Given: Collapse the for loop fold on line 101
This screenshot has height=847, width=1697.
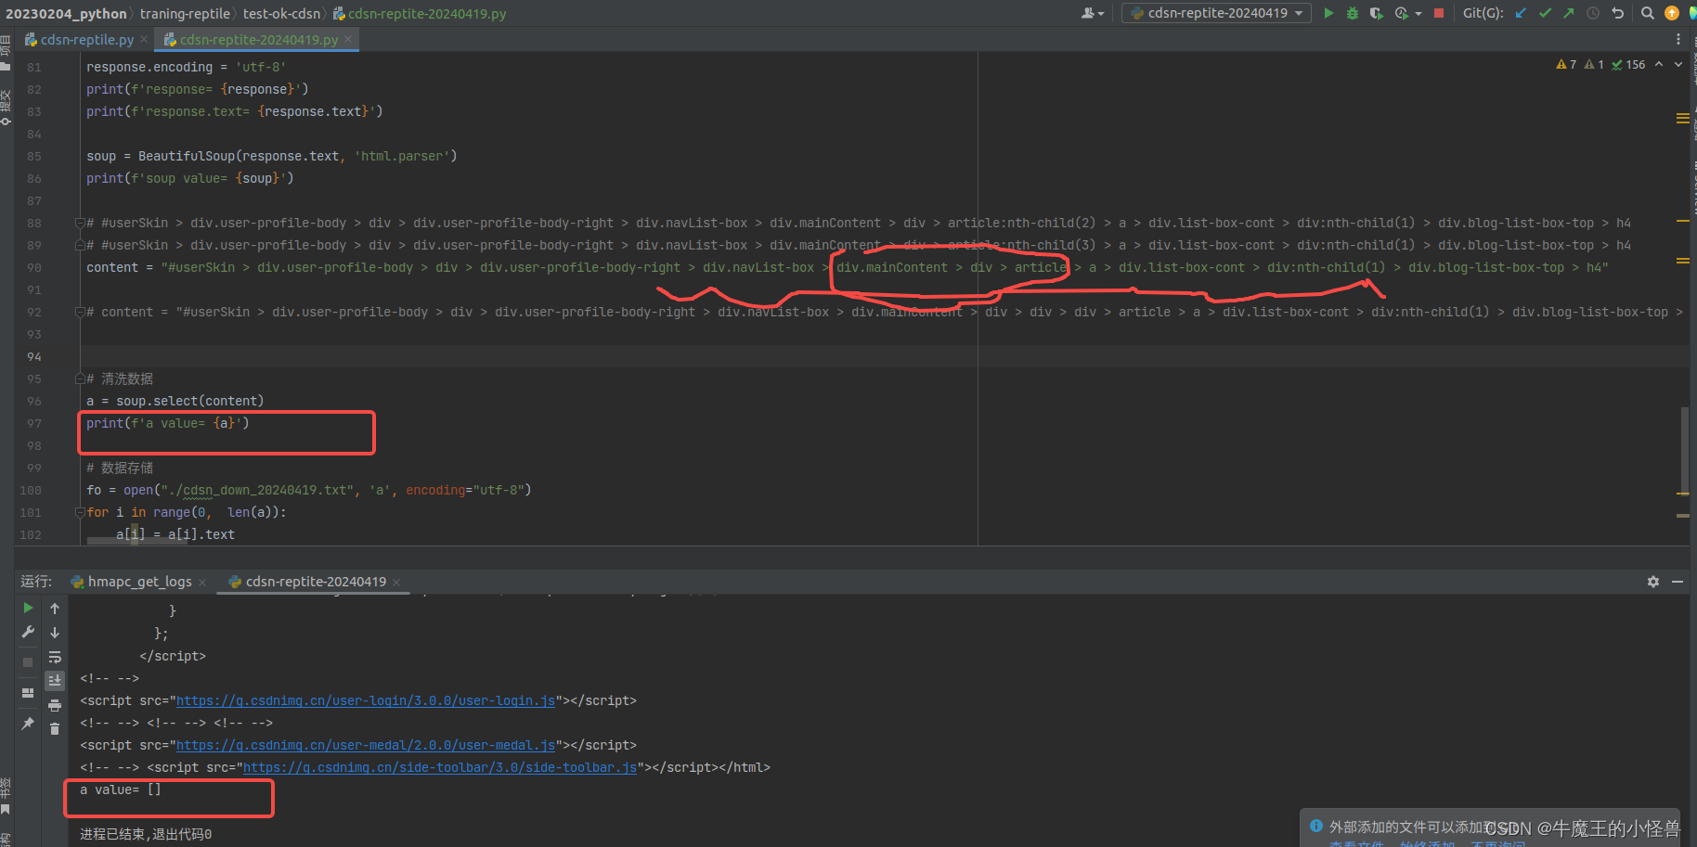Looking at the screenshot, I should click(x=80, y=512).
